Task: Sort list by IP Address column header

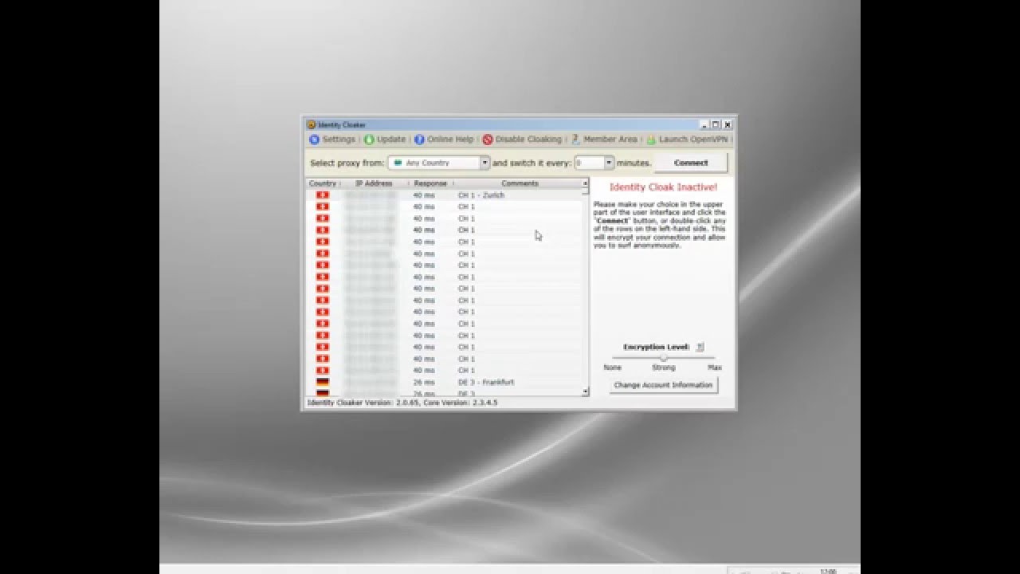Action: tap(374, 183)
